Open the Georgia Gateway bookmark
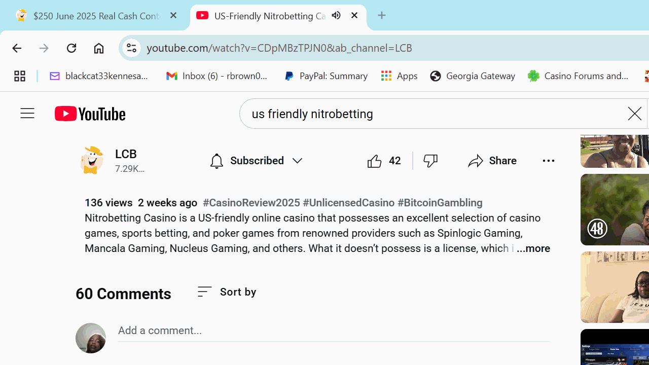 473,76
